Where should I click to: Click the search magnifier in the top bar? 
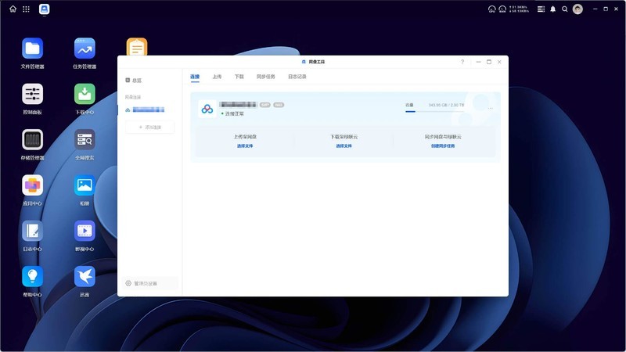[x=564, y=9]
